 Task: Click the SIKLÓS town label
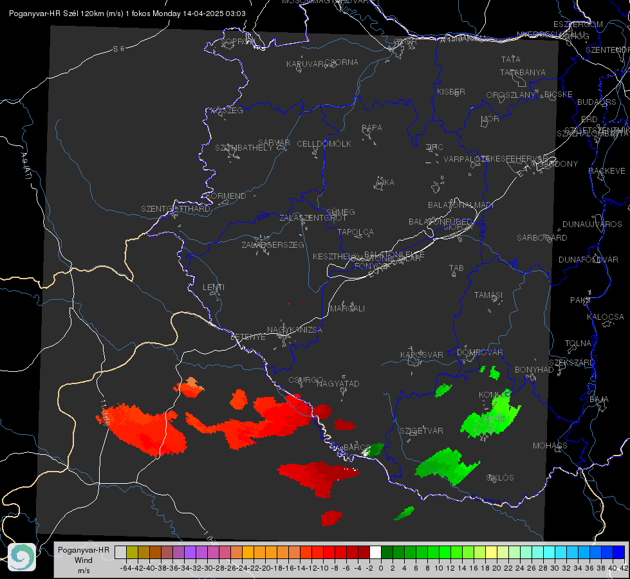(500, 478)
